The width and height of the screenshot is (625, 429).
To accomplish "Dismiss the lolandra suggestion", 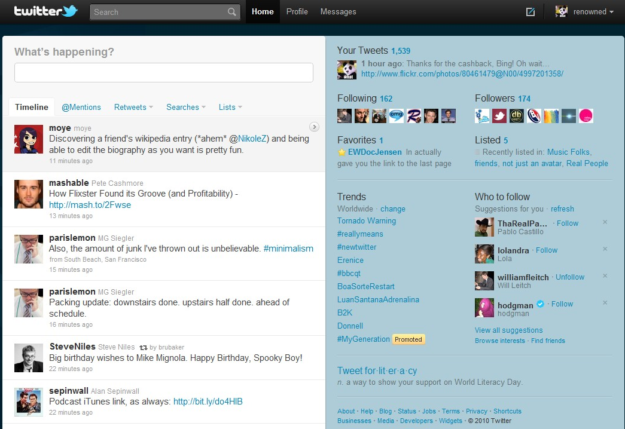I will [x=605, y=249].
